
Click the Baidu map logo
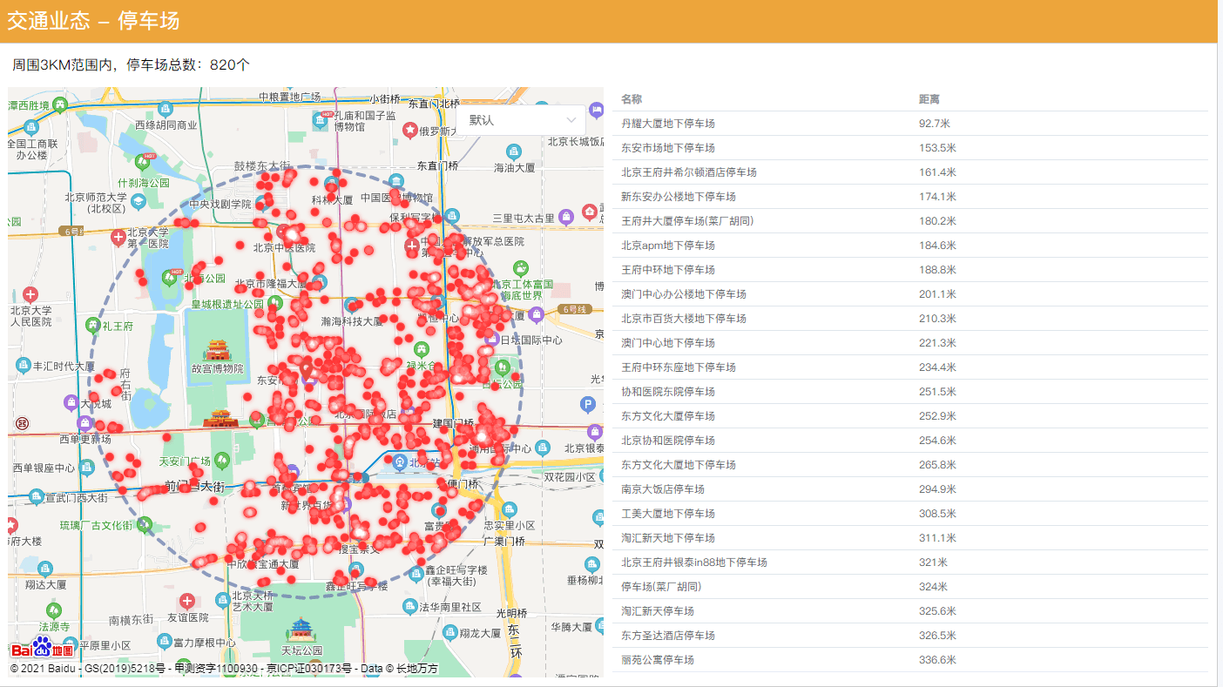(44, 648)
